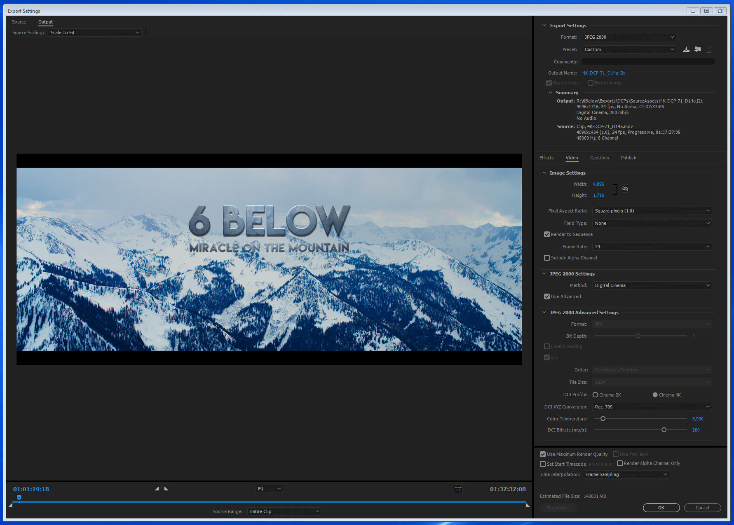Screen dimensions: 734x525
Task: Toggle the width-height aspect link icon
Action: 625,189
